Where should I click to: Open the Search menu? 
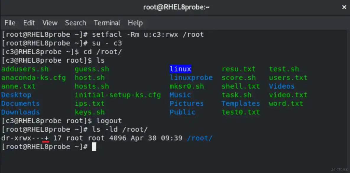pyautogui.click(x=75, y=23)
